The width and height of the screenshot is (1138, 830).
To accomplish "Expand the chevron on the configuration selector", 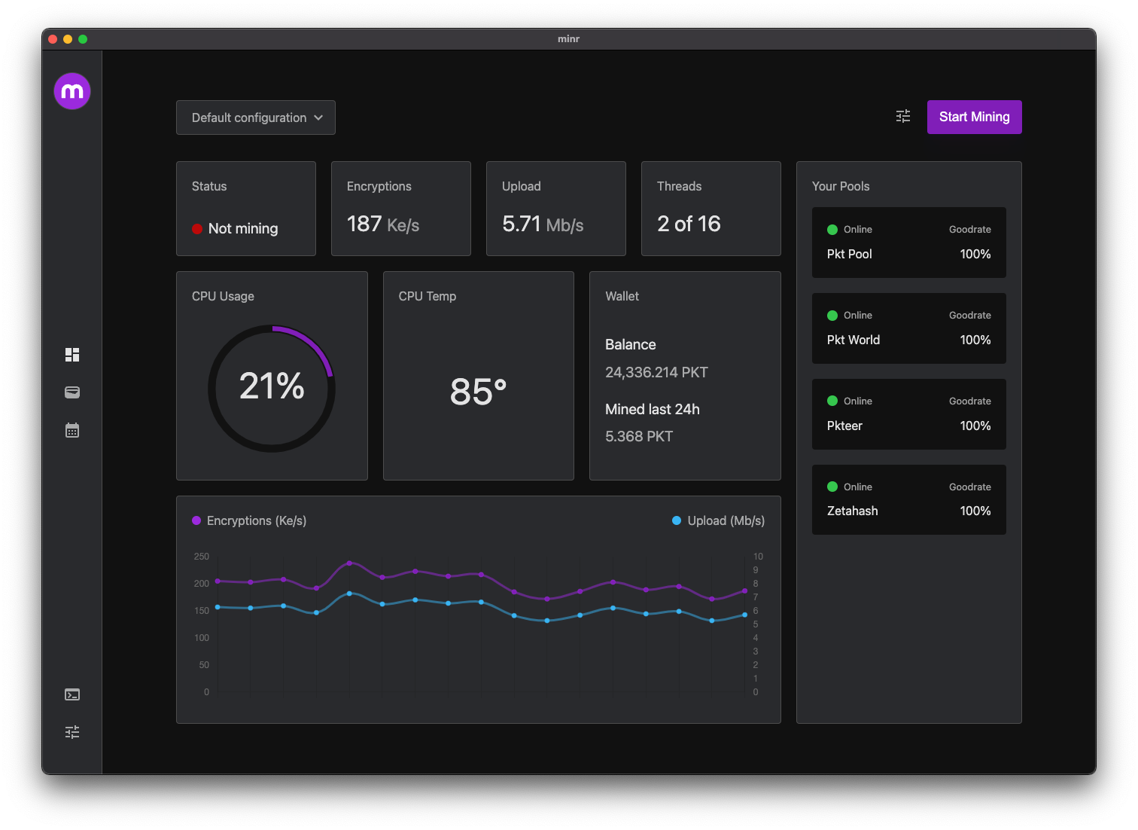I will (318, 117).
